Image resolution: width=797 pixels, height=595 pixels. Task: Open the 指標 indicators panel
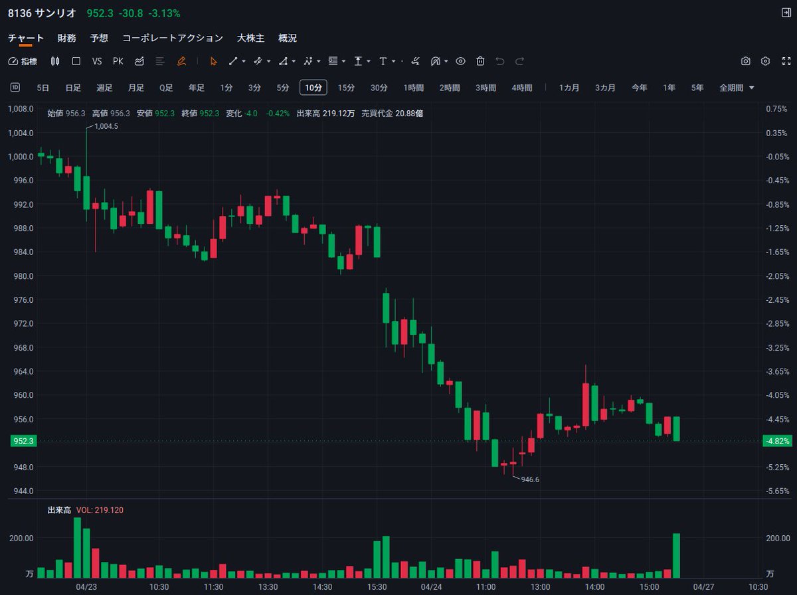(23, 61)
